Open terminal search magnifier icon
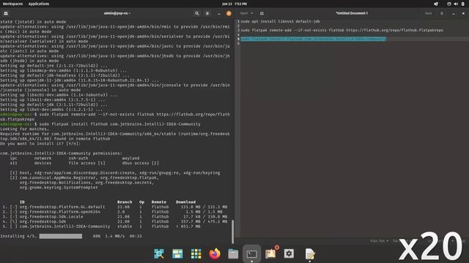The image size is (469, 263). pyautogui.click(x=197, y=13)
